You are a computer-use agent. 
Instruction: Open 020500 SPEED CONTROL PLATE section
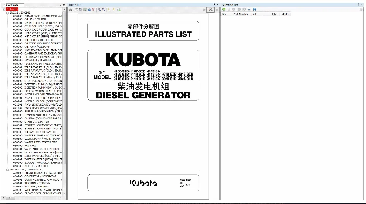[38, 91]
